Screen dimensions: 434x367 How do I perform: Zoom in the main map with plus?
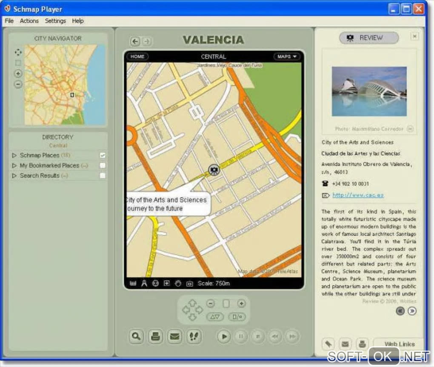click(x=241, y=304)
